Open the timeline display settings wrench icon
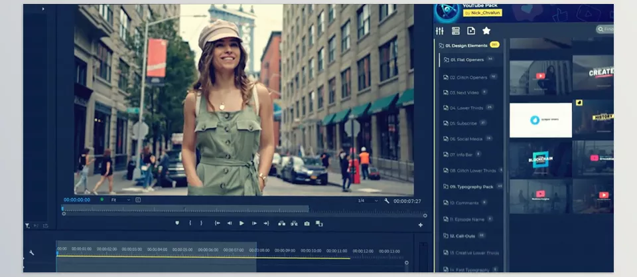 (31, 253)
